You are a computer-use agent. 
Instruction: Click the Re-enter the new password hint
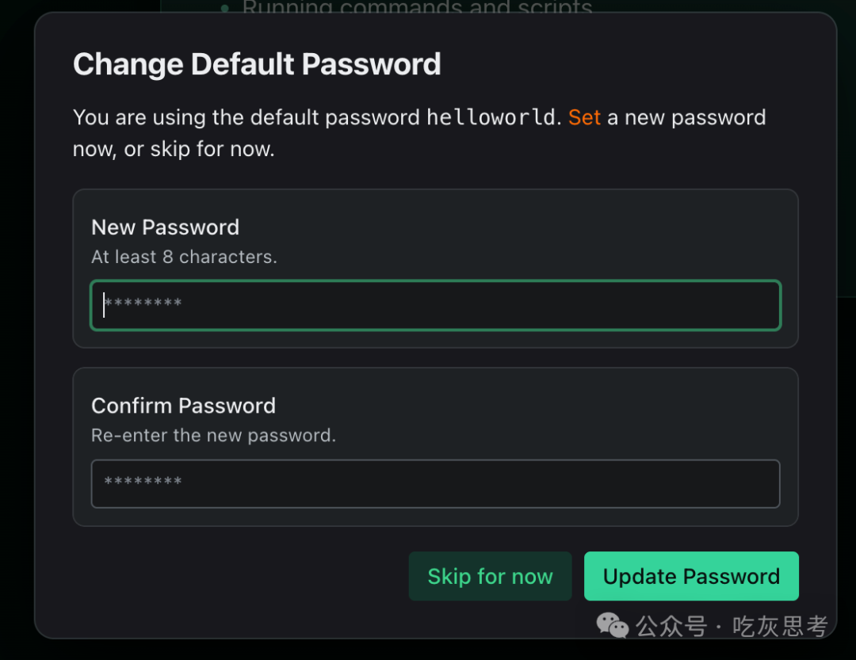coord(213,435)
